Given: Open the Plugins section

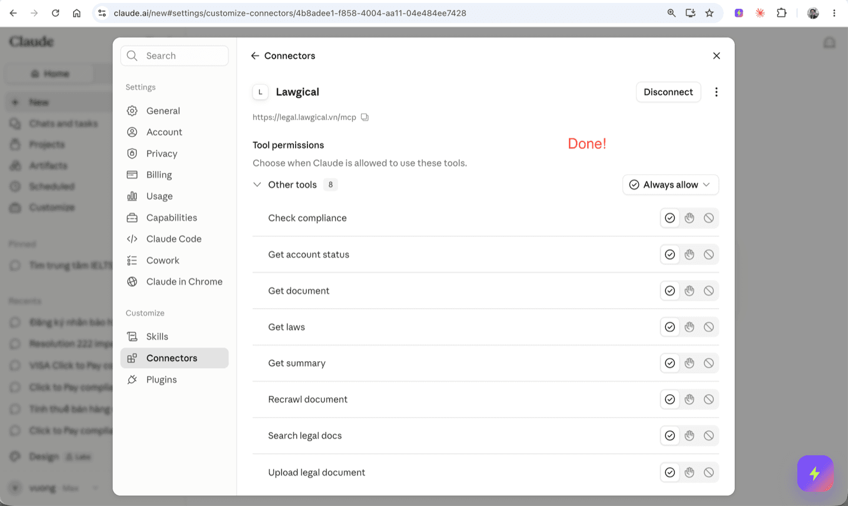Looking at the screenshot, I should point(174,379).
